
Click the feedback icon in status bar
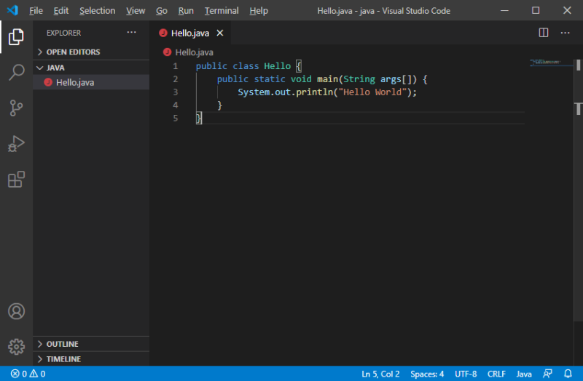[x=547, y=374]
